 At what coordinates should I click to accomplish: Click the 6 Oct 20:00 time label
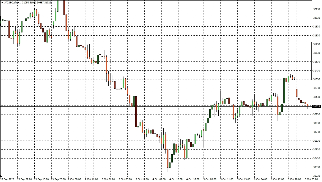coord(295,179)
